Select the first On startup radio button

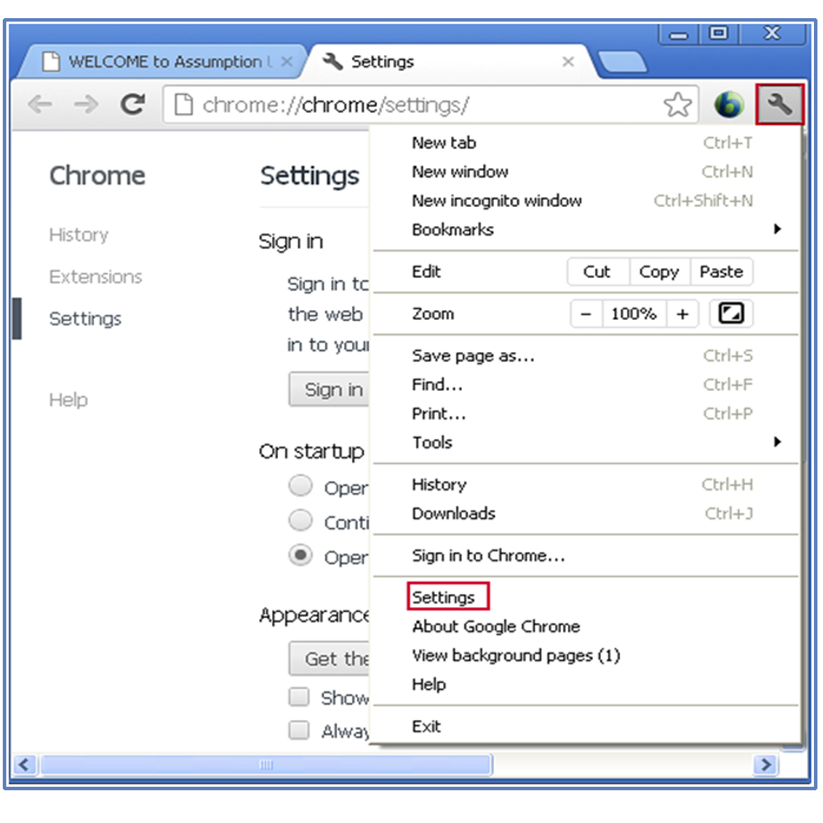[300, 486]
